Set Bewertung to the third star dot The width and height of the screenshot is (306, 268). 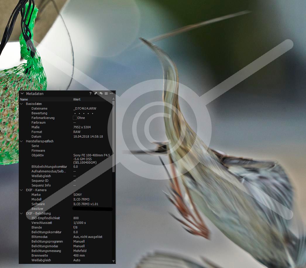84,113
